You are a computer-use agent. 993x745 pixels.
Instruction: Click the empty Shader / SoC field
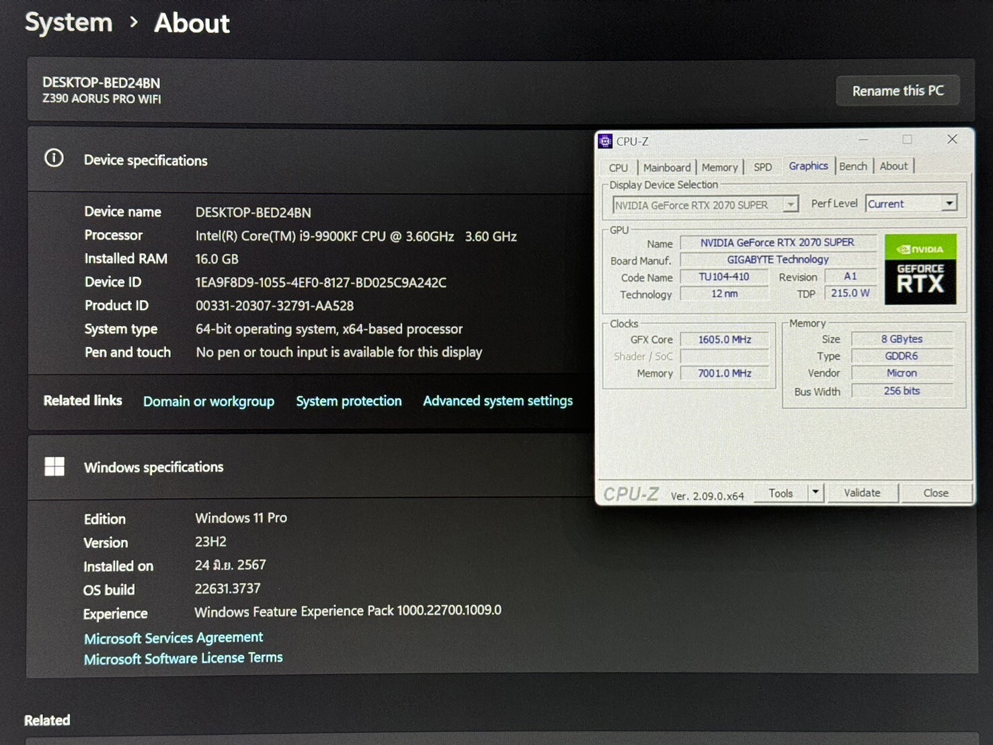click(724, 356)
